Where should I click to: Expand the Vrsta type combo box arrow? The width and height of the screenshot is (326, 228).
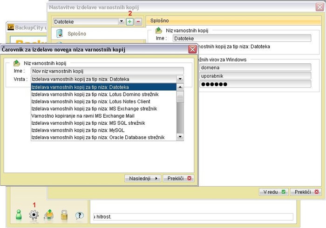(x=180, y=79)
